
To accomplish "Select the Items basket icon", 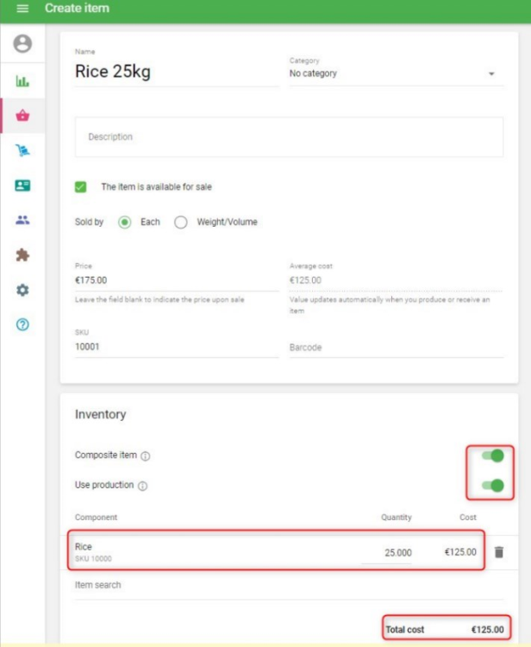I will pos(22,116).
